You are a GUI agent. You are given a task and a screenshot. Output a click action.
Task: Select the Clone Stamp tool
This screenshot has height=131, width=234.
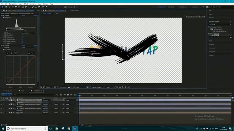point(36,7)
